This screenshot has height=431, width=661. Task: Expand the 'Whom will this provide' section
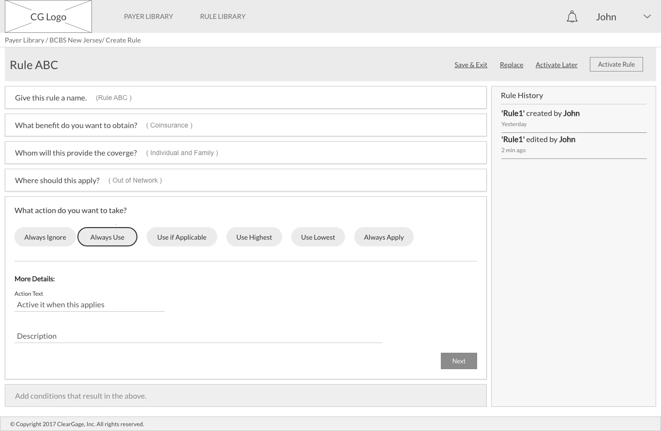[246, 153]
